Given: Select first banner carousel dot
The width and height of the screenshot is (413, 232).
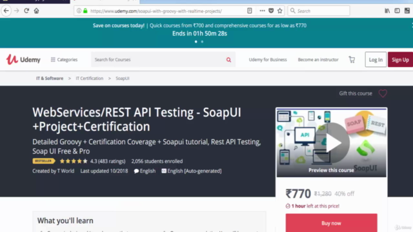Looking at the screenshot, I should coord(196,41).
